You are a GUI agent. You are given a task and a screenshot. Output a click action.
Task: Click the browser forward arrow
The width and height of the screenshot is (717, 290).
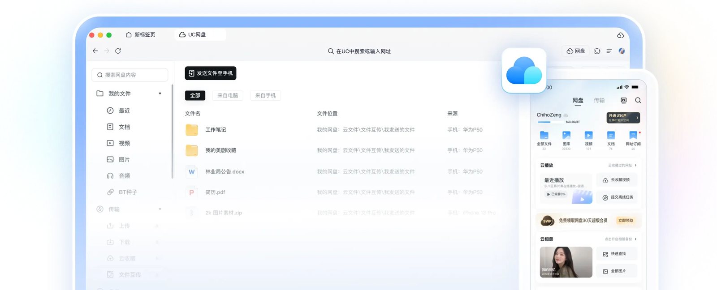click(107, 51)
